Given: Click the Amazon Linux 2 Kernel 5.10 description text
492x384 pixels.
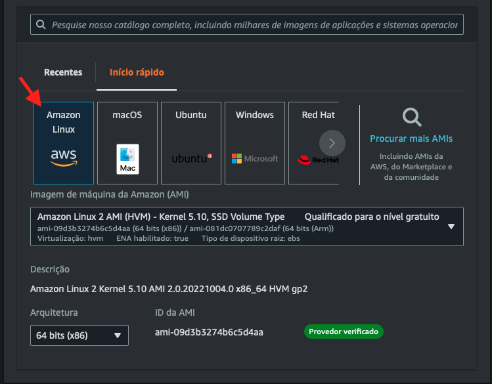Looking at the screenshot, I should 169,289.
